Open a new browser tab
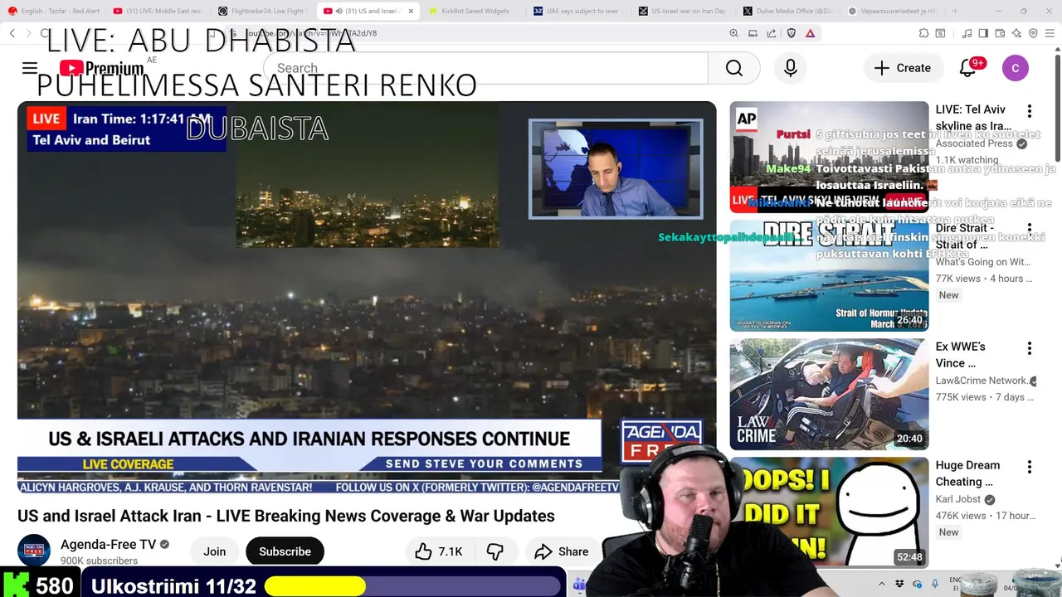 pyautogui.click(x=955, y=11)
